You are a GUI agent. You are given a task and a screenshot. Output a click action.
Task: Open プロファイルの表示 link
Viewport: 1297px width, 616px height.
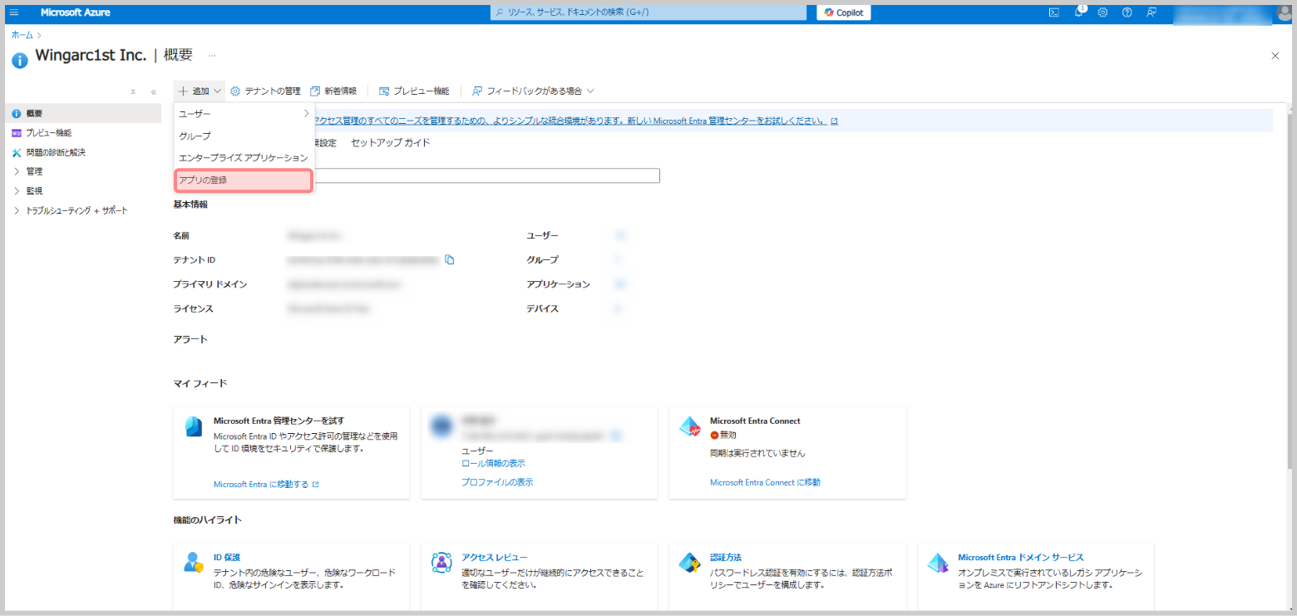tap(497, 482)
